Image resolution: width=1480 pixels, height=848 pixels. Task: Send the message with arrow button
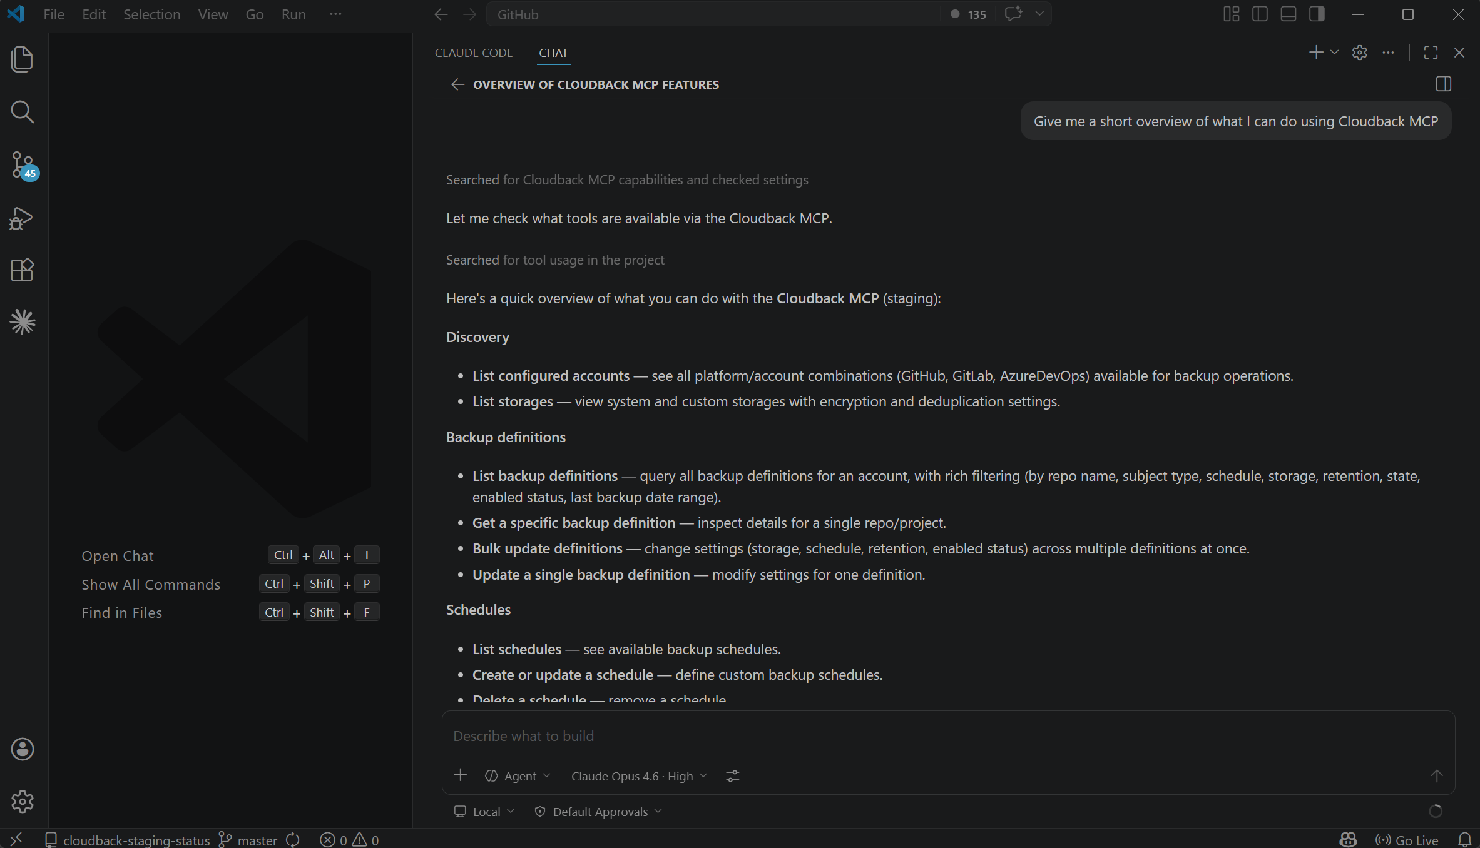1436,776
